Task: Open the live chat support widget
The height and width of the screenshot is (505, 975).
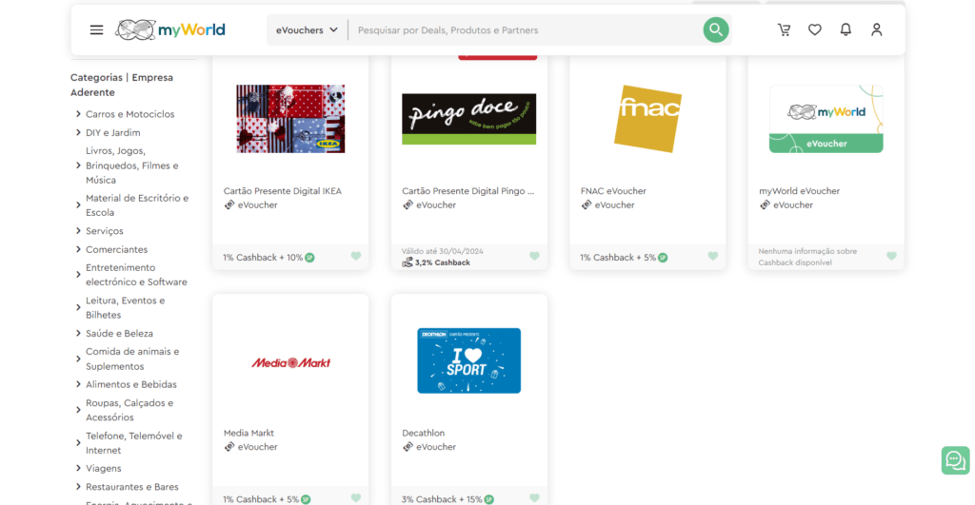Action: pos(954,460)
